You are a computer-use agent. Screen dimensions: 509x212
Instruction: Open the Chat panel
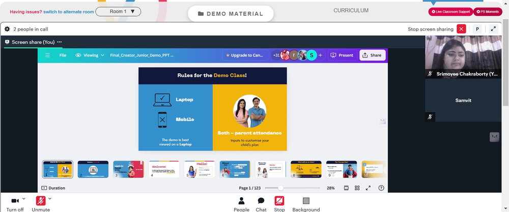click(x=261, y=204)
